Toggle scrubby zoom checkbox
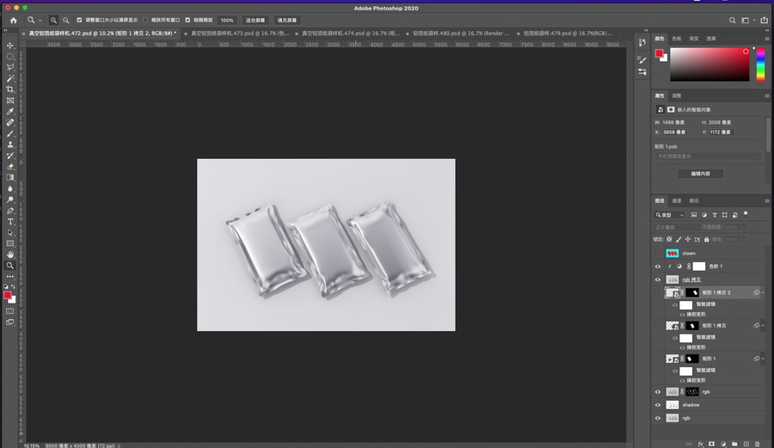Screen dimensions: 774x448 click(187, 21)
